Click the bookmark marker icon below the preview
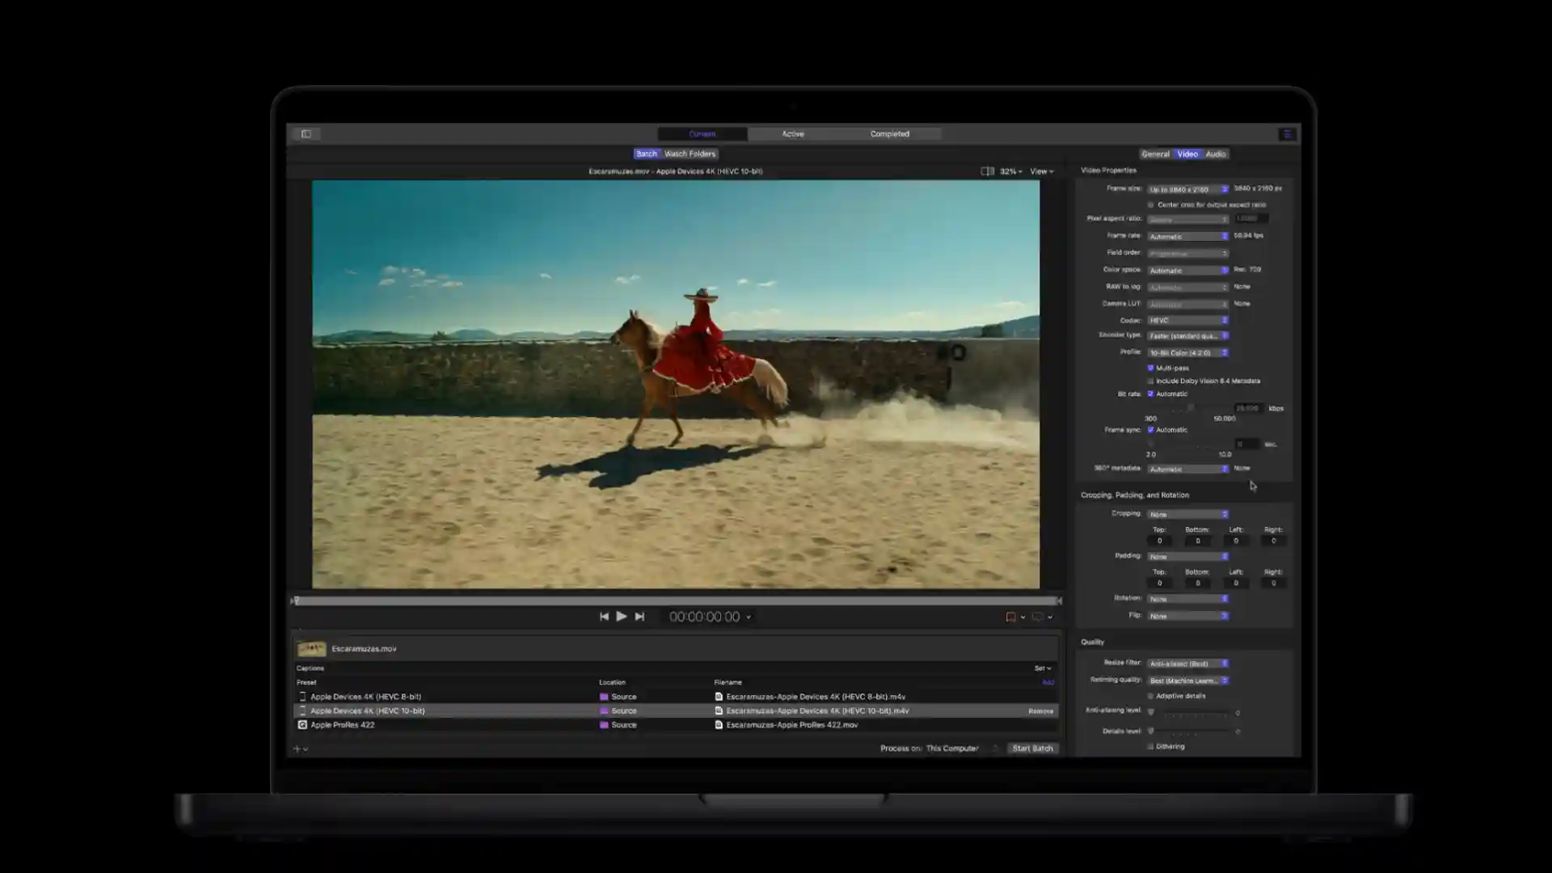 pyautogui.click(x=1011, y=617)
